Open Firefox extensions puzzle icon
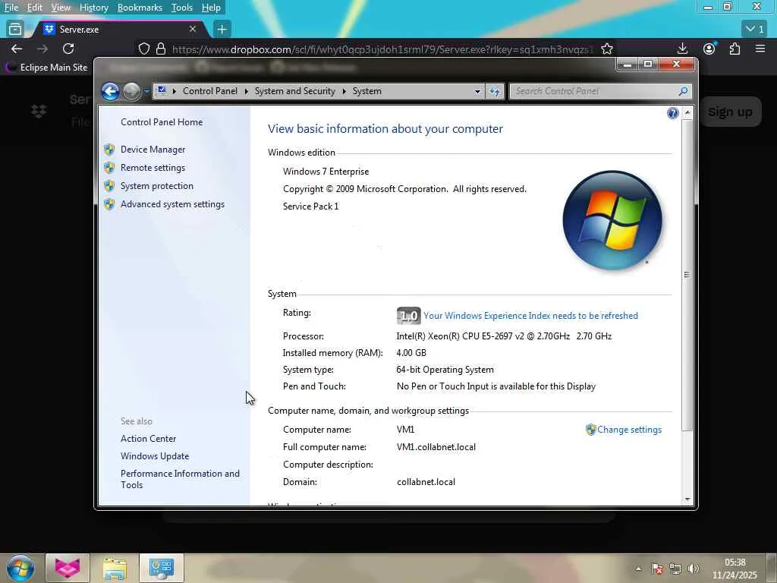The width and height of the screenshot is (777, 583). [x=735, y=49]
